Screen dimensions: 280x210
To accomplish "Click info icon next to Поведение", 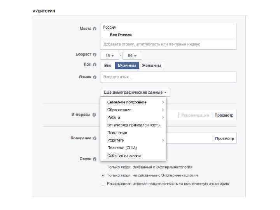I will click(x=95, y=138).
